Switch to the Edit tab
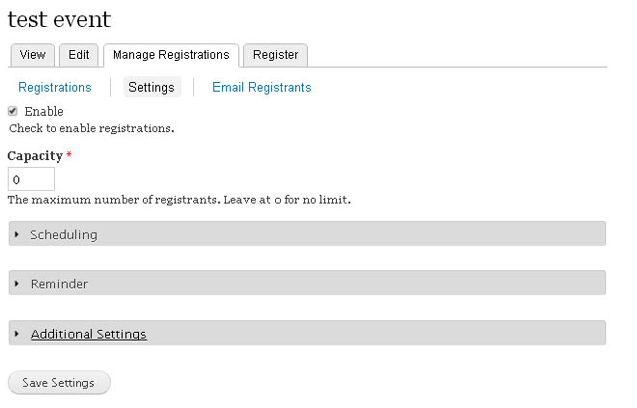 [78, 55]
